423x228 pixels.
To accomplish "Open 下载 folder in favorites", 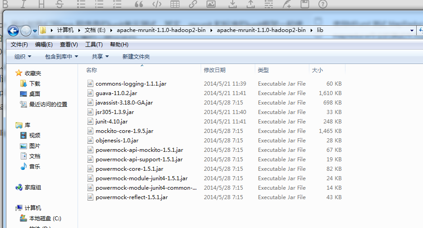I will click(35, 84).
